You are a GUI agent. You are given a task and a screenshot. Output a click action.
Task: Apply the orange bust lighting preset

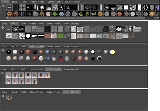[47, 75]
